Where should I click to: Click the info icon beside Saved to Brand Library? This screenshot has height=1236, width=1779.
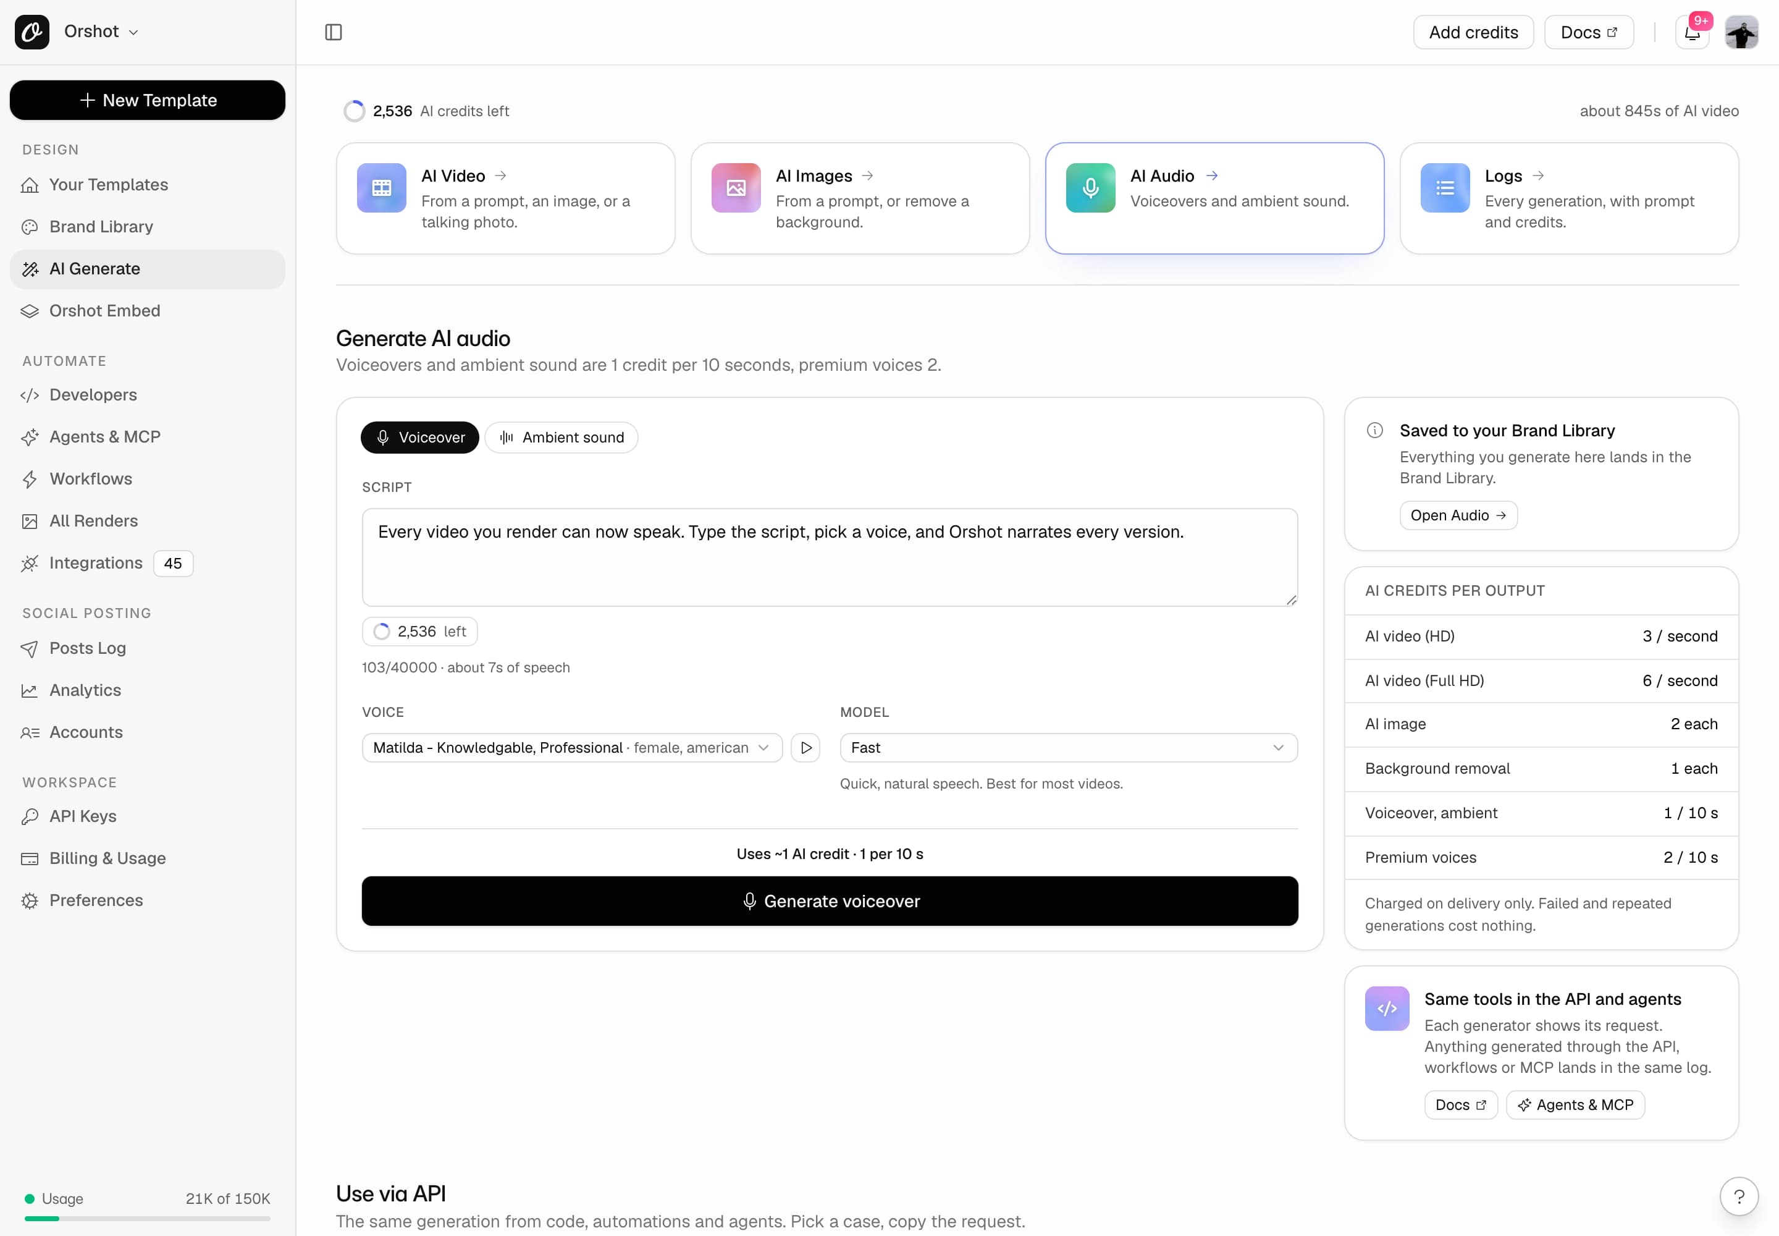[x=1375, y=431]
